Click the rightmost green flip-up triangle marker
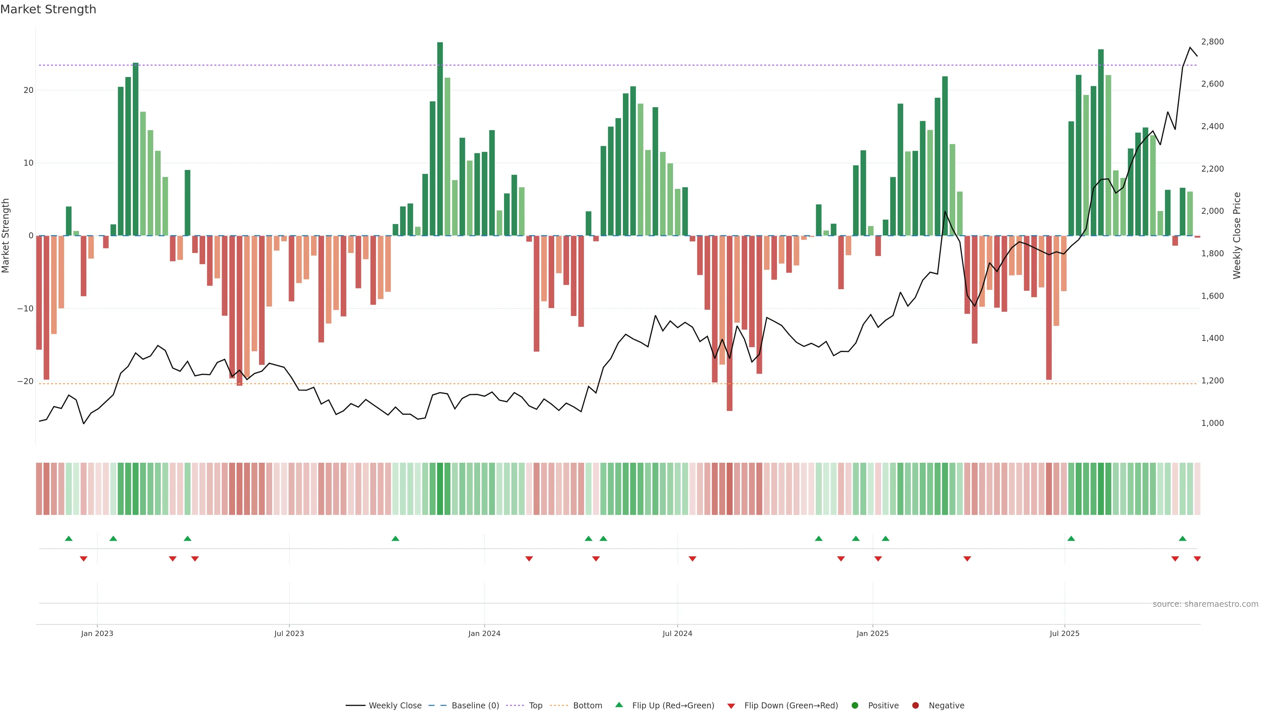The height and width of the screenshot is (717, 1275). (1182, 538)
